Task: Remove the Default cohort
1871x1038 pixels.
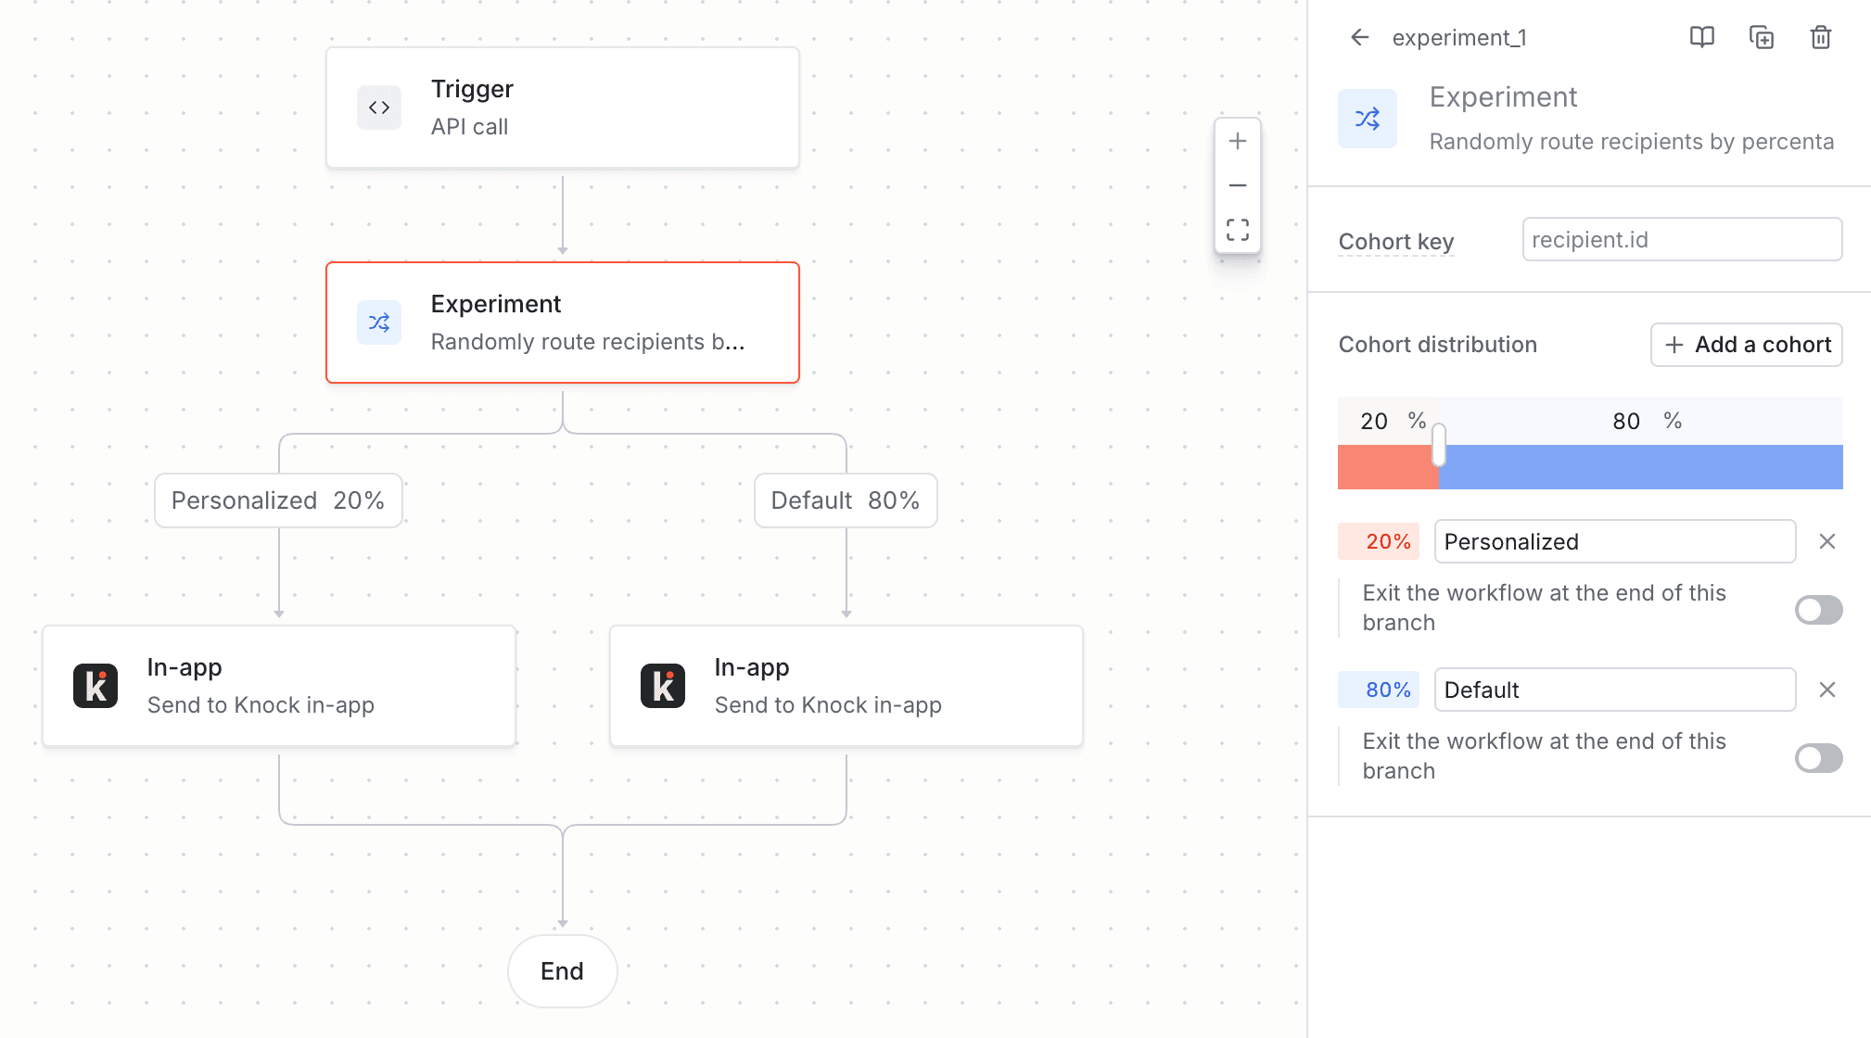Action: coord(1826,689)
